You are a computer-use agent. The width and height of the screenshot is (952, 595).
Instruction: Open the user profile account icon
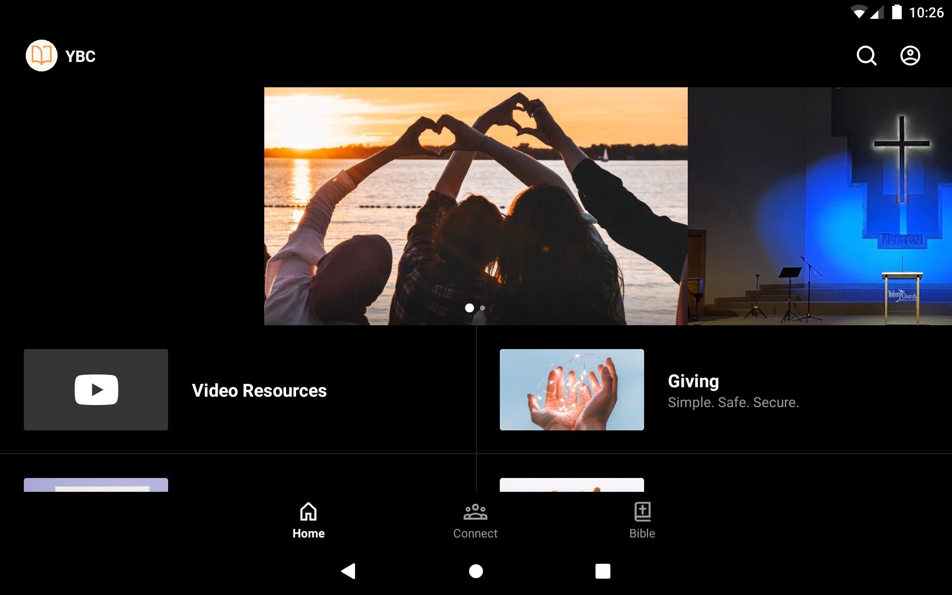[910, 56]
